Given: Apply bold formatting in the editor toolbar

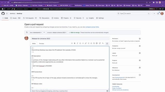Looking at the screenshot, I should pyautogui.click(x=75, y=43).
